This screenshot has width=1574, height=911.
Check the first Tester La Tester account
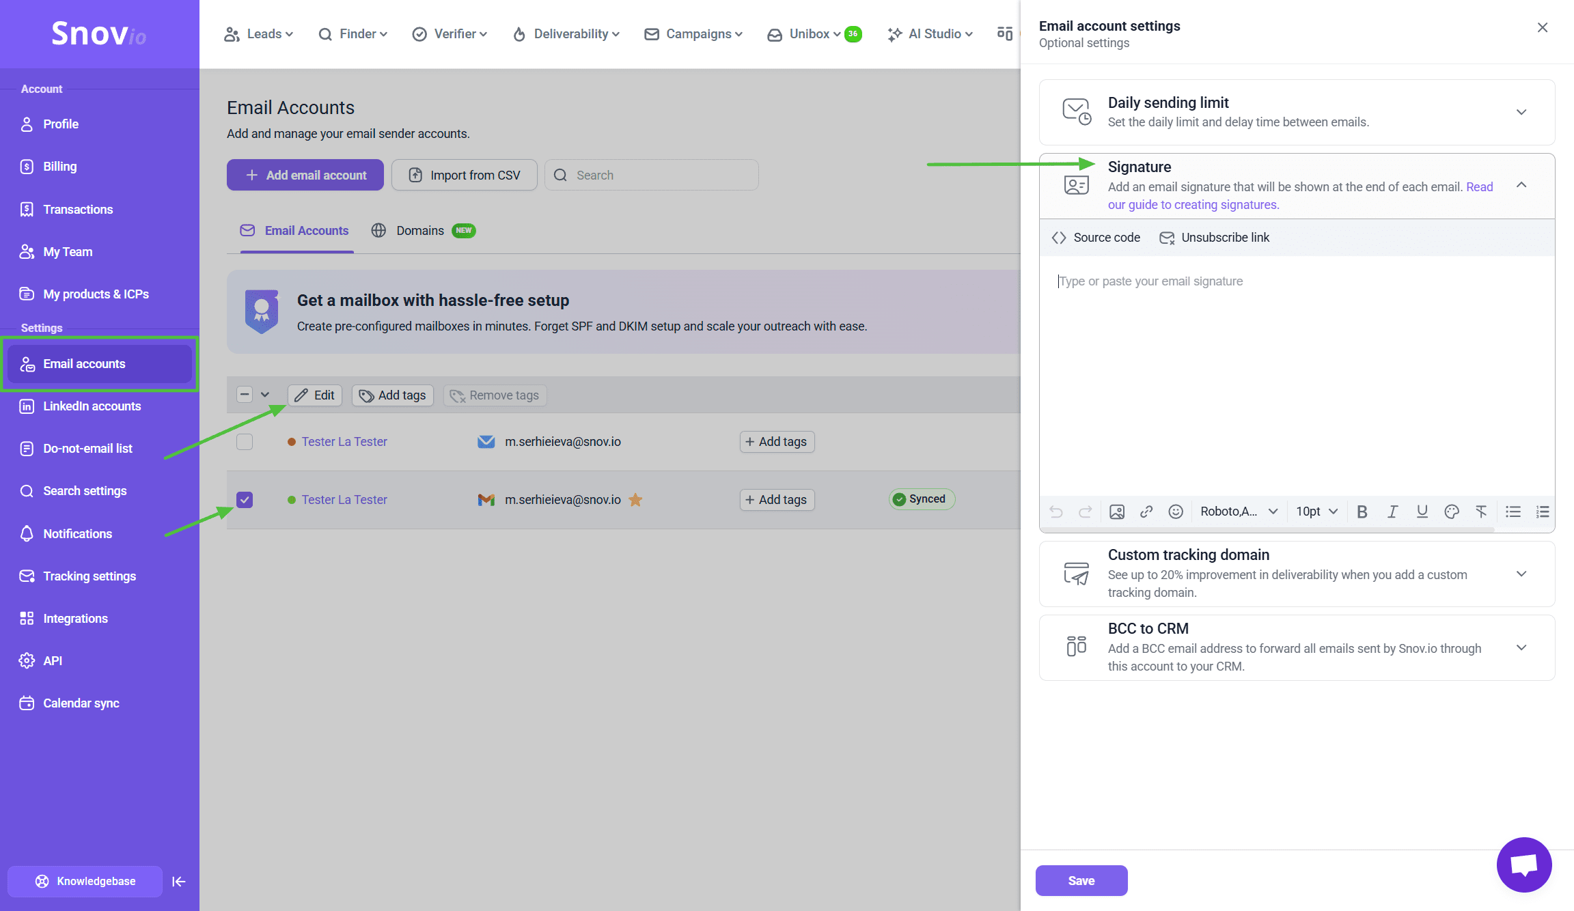tap(245, 442)
